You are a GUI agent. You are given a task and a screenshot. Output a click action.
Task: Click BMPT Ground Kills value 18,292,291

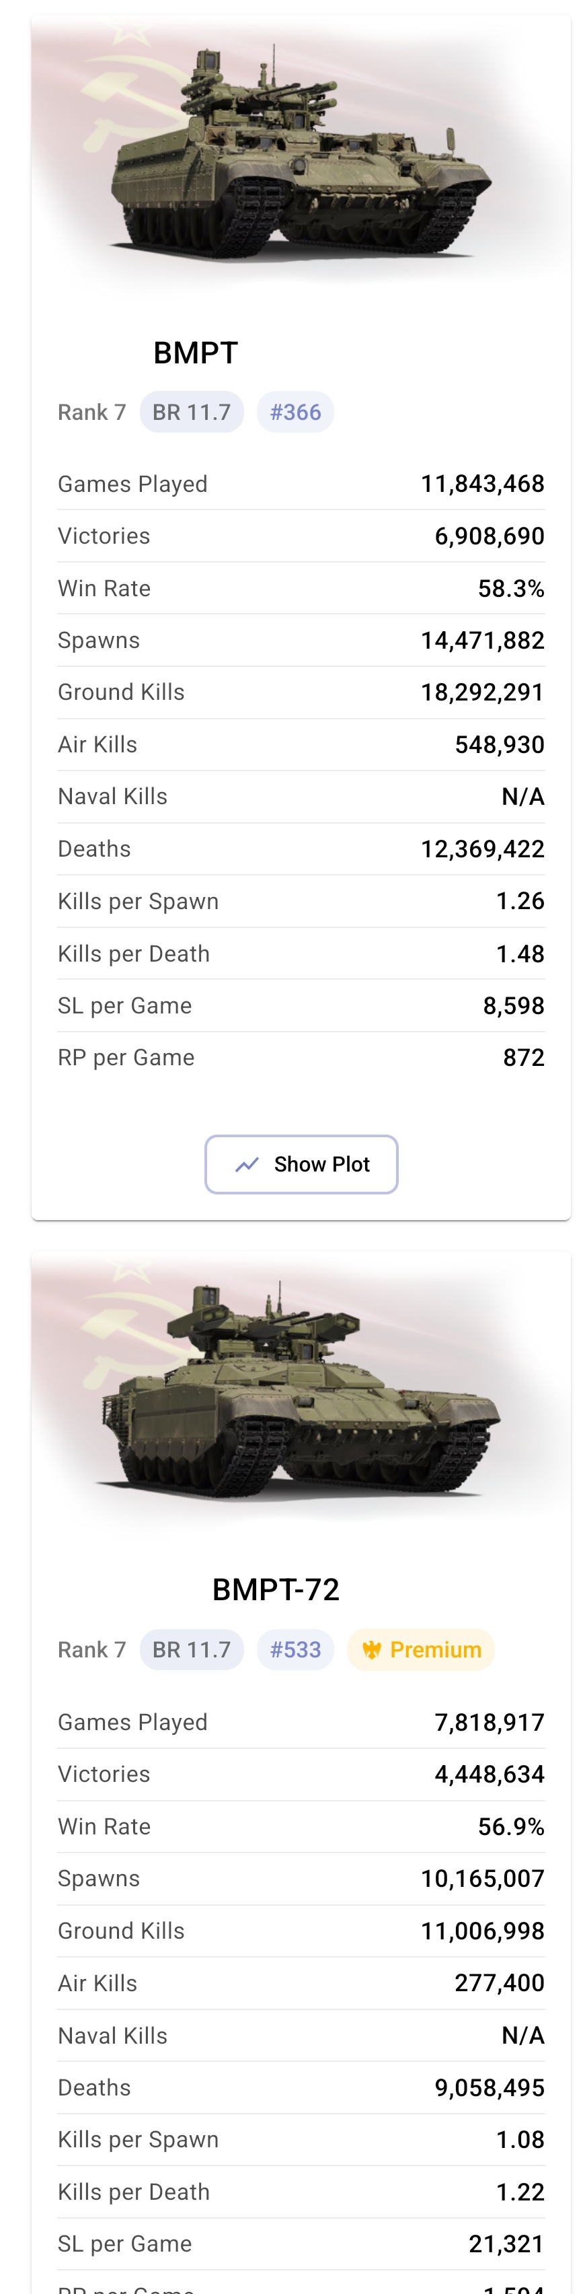(482, 693)
